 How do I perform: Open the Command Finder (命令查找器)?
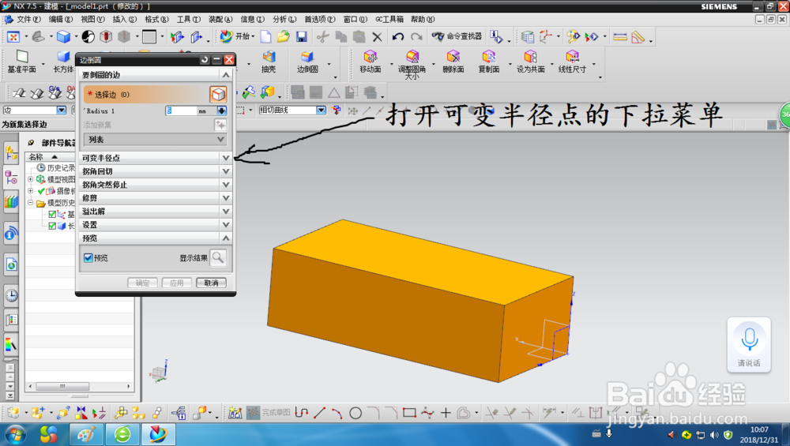pos(457,36)
